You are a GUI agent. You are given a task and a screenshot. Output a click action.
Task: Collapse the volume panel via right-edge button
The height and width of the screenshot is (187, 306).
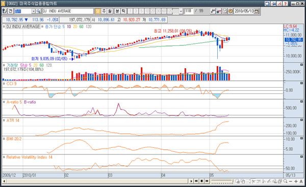click(301, 65)
